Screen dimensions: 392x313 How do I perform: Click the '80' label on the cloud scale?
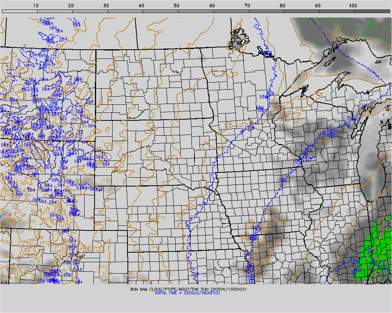[283, 6]
